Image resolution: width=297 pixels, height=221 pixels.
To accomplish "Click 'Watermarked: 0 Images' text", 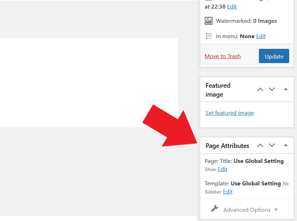I will coord(246,21).
